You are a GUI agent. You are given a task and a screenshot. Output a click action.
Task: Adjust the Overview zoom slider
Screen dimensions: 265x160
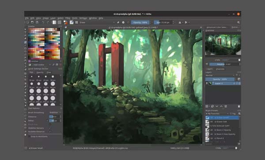click(230, 60)
